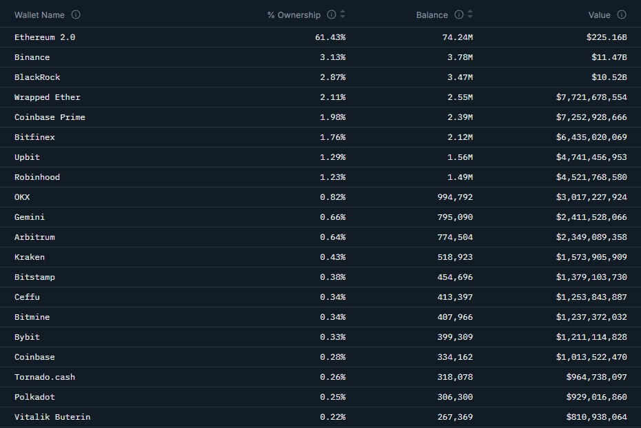Click the Bitfinex value $6,435,020,069
The height and width of the screenshot is (428, 641).
[x=591, y=137]
